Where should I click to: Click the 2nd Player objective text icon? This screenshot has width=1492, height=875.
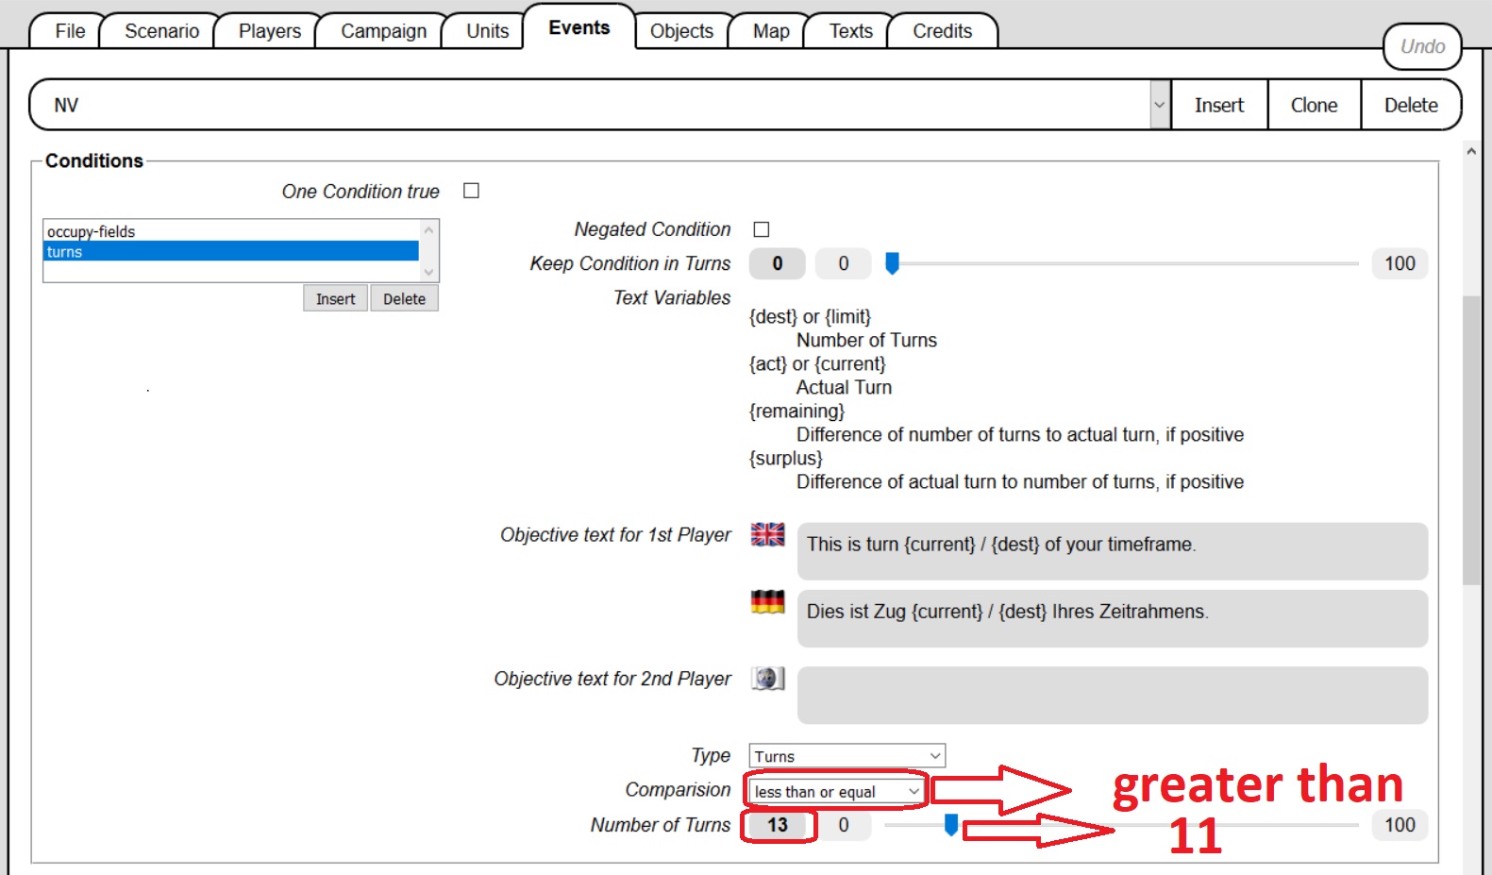pyautogui.click(x=767, y=678)
